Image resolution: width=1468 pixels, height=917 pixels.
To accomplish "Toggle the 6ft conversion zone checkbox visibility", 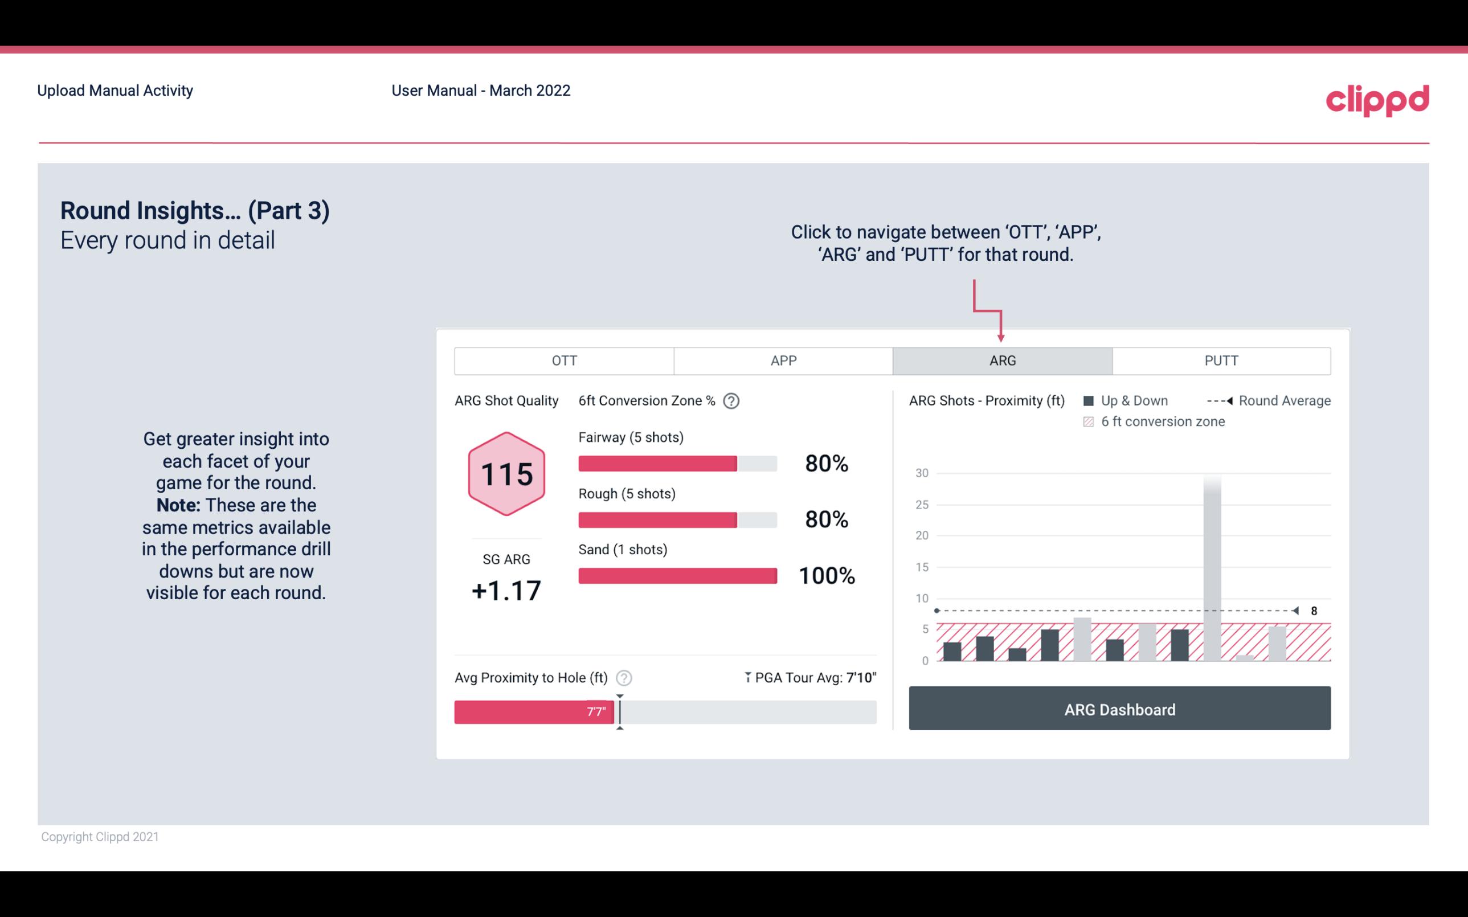I will (x=1091, y=420).
